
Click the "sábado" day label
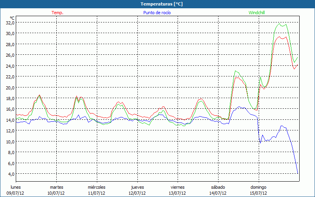218,187
